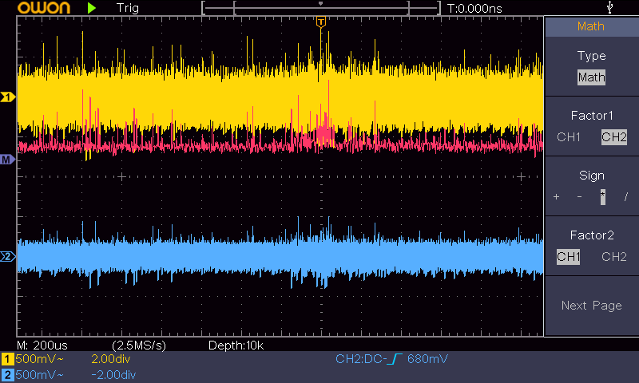Select CH2 under Factor1
The height and width of the screenshot is (383, 639).
coord(613,136)
